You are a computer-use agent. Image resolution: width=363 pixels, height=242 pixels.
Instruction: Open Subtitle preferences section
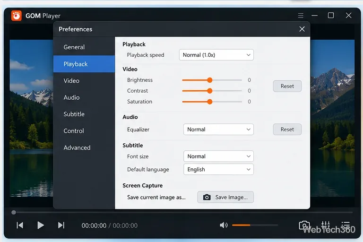point(84,114)
